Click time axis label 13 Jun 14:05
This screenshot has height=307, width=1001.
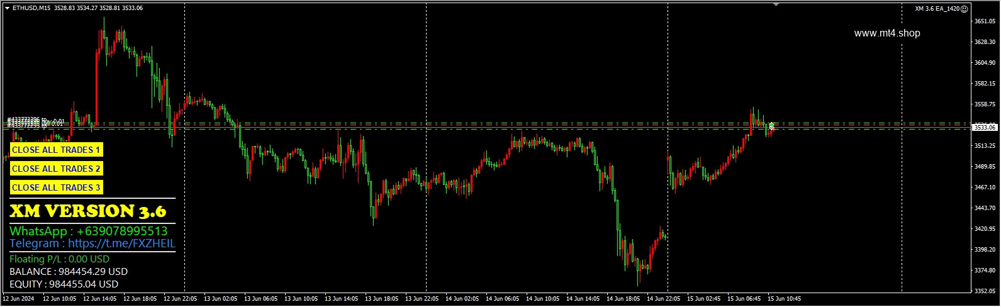click(x=341, y=299)
